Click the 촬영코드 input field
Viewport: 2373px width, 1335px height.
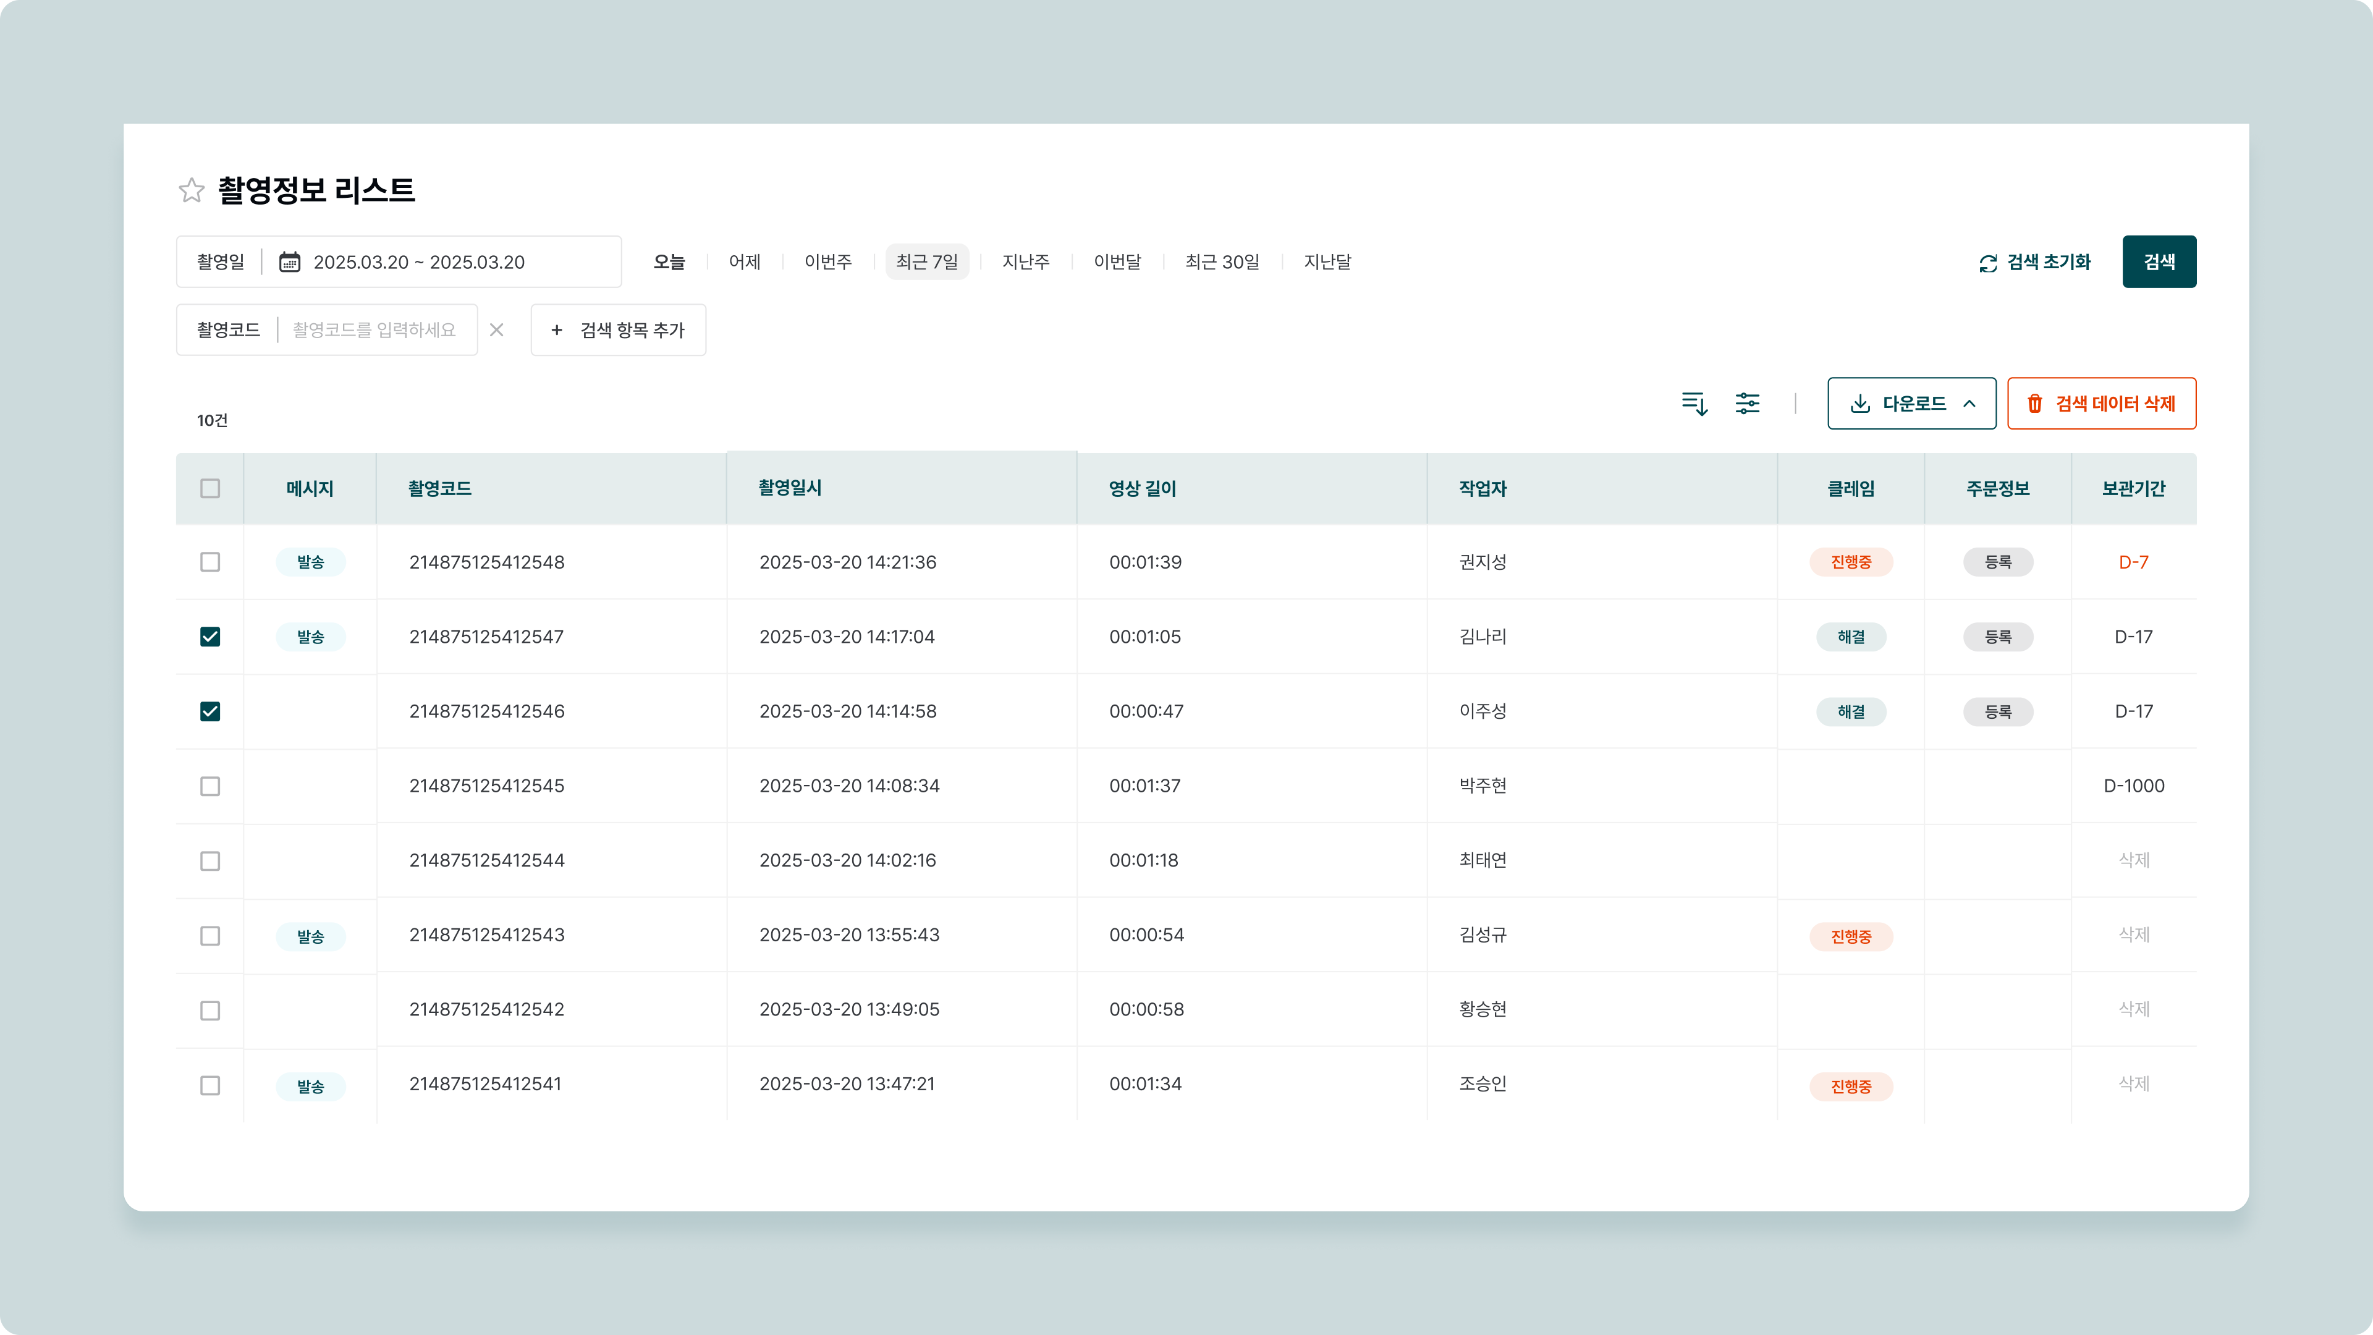pyautogui.click(x=374, y=330)
